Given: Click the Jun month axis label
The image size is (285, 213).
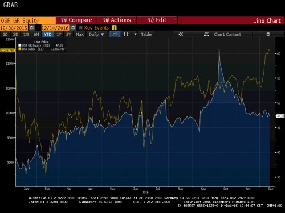Looking at the screenshot, I should 136,189.
